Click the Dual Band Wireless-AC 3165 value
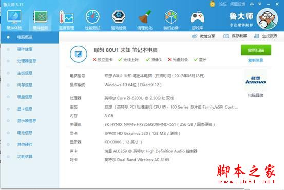This screenshot has width=284, height=190. coord(137,160)
